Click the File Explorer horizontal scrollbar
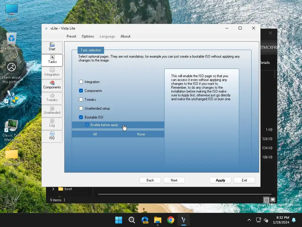 [x=185, y=194]
